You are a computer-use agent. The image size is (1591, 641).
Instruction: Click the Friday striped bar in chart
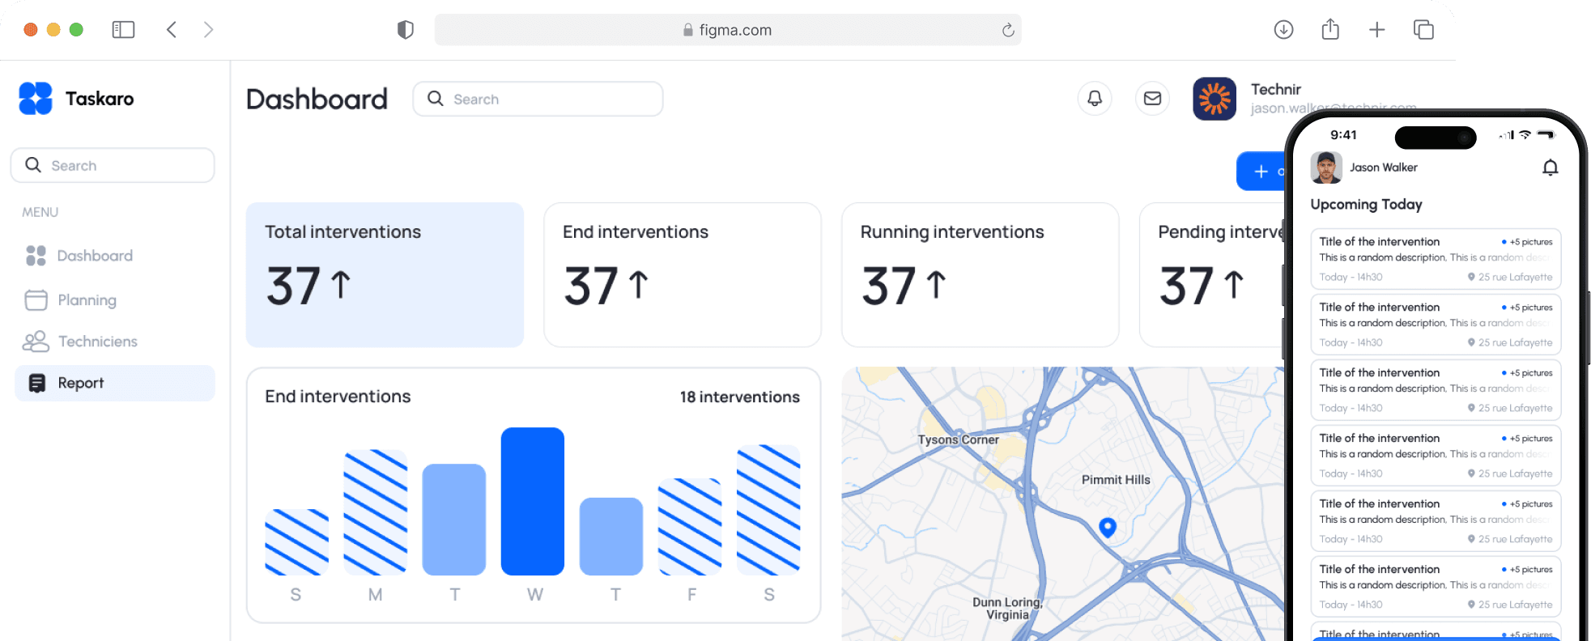tap(690, 527)
